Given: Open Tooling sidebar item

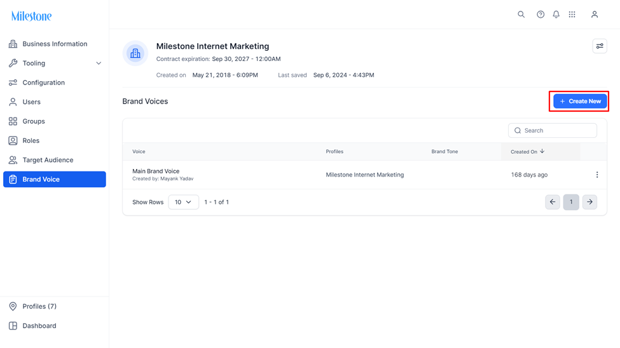Looking at the screenshot, I should [55, 64].
